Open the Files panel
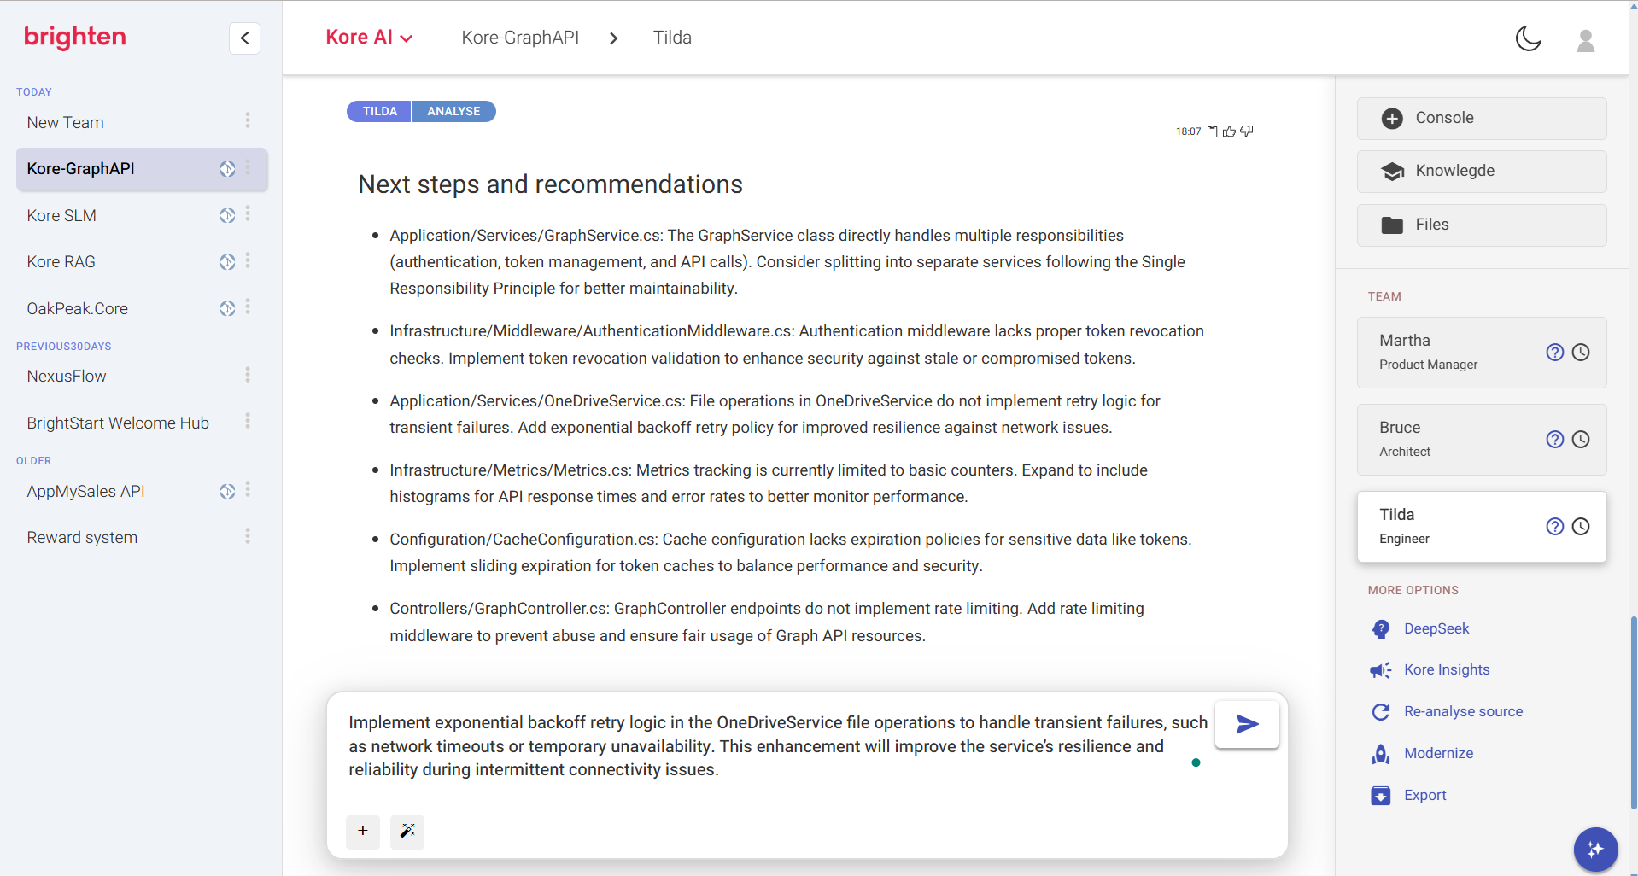Screen dimensions: 1638x876 (x=1482, y=225)
